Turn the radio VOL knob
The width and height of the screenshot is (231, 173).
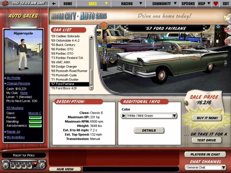tap(5, 165)
